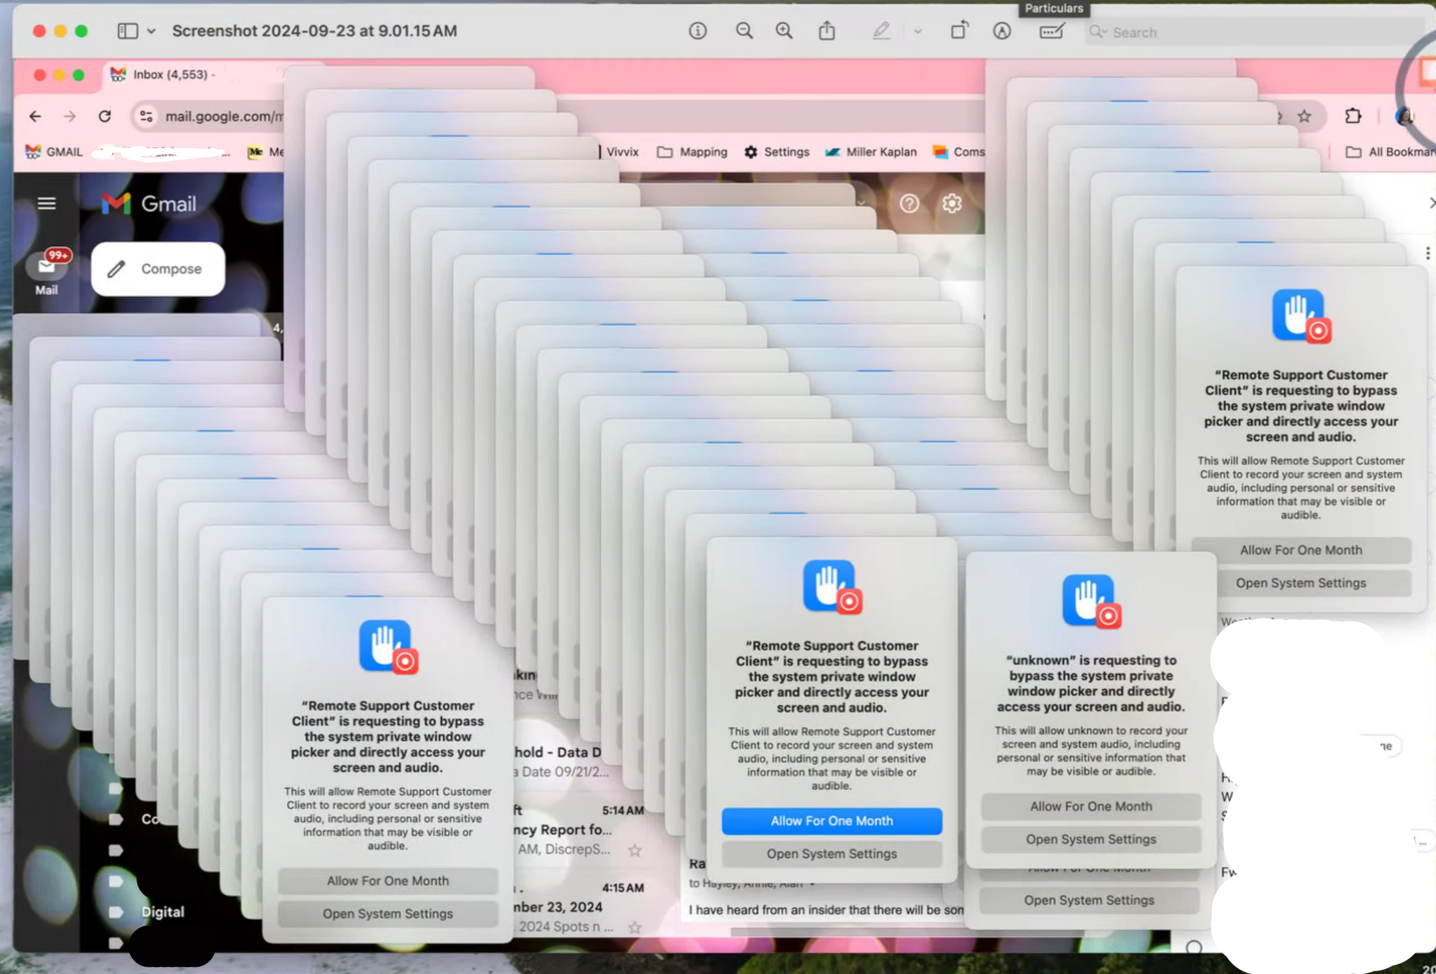Open the Settings bookmark

pyautogui.click(x=776, y=152)
